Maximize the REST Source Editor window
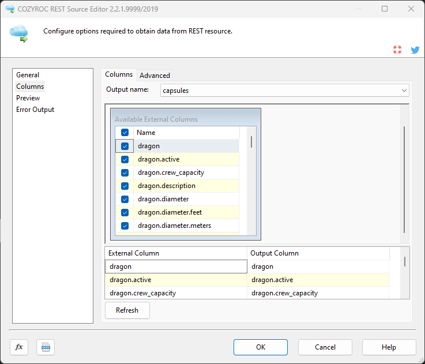425x364 pixels. [x=384, y=9]
